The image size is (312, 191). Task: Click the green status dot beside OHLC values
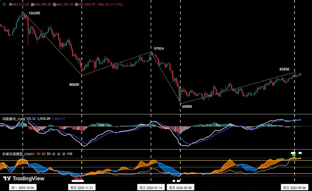coord(4,4)
